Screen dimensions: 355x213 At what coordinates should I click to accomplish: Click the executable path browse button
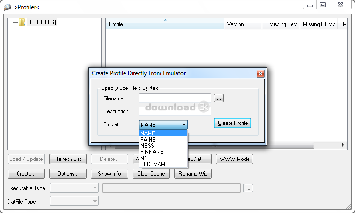[248, 188]
